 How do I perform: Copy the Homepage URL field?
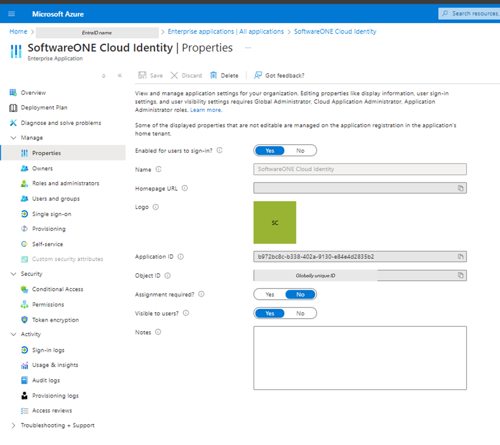coord(460,188)
